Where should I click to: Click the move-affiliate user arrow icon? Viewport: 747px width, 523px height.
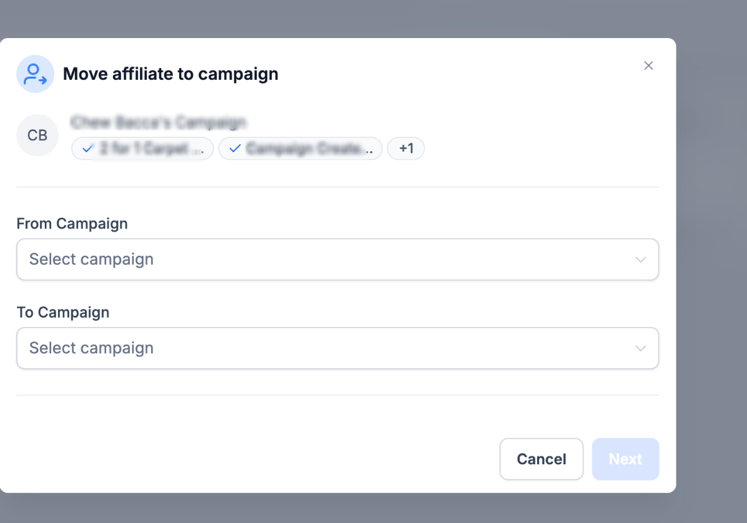pyautogui.click(x=35, y=74)
